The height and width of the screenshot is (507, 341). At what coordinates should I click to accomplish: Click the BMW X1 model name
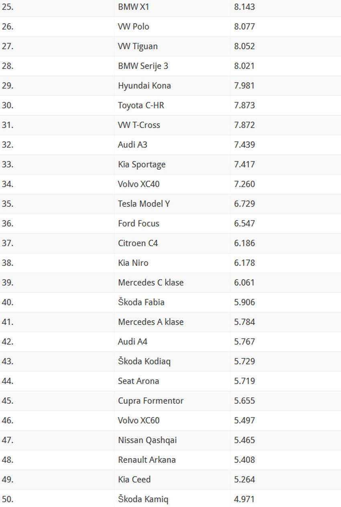(134, 7)
